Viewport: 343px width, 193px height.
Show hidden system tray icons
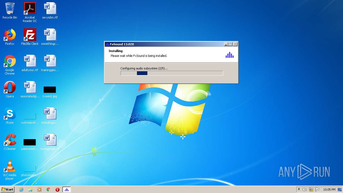(299, 190)
